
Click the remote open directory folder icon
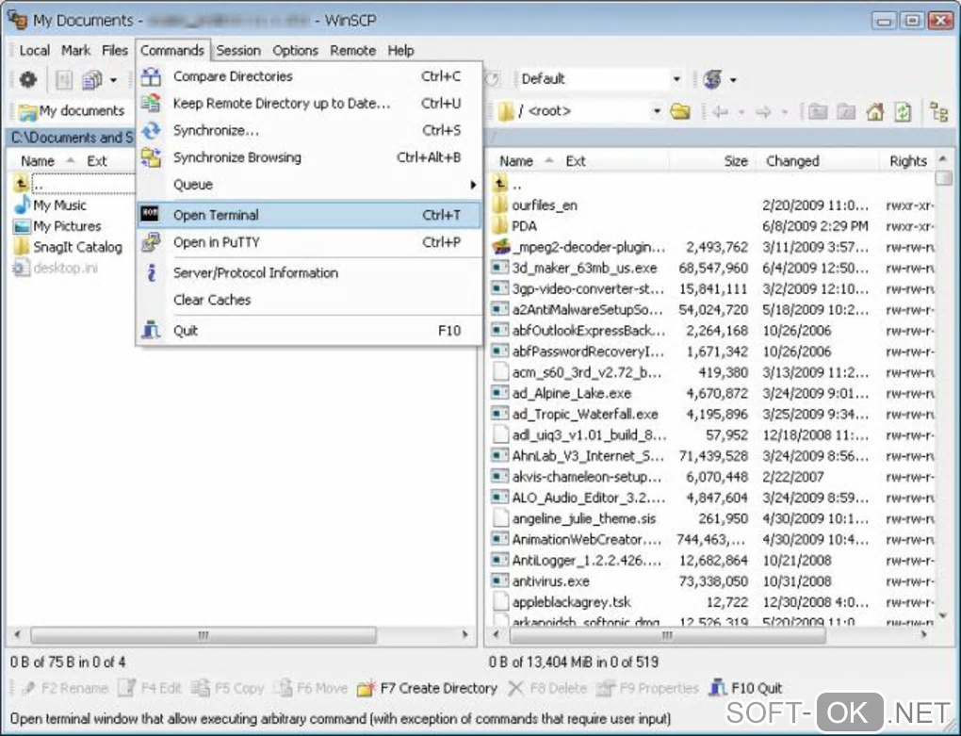680,111
